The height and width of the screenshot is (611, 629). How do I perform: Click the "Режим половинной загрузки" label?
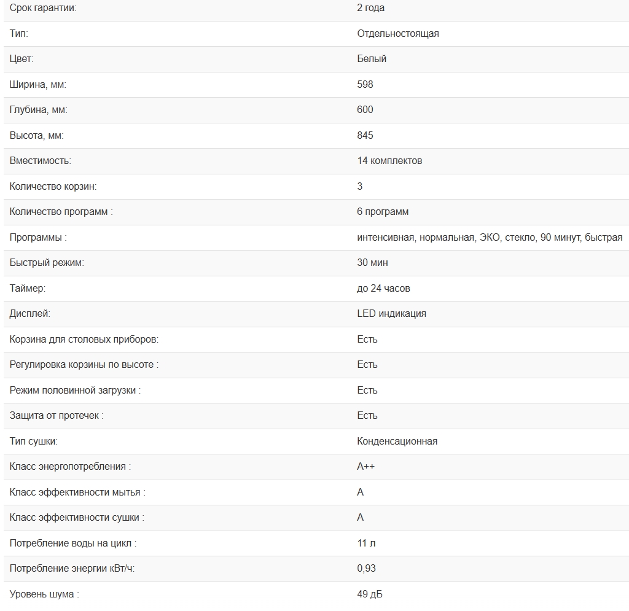point(75,391)
